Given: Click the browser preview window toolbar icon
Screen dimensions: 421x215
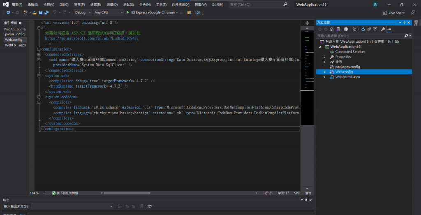Looking at the screenshot, I should click(x=198, y=12).
